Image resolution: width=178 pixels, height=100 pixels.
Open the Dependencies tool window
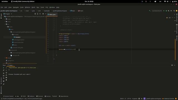64,96
